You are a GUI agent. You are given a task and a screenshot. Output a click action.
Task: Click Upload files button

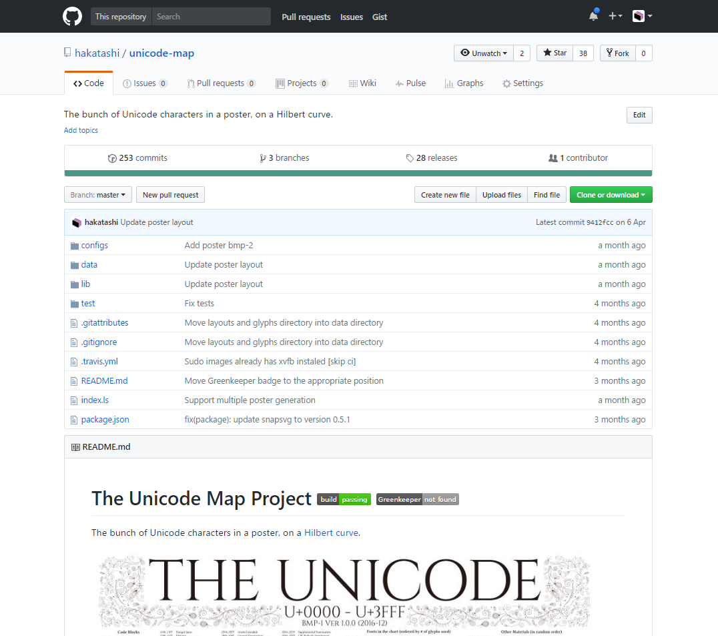(501, 195)
